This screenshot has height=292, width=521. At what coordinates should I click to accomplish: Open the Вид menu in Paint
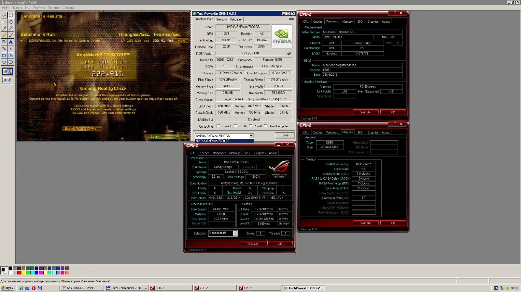click(x=27, y=7)
